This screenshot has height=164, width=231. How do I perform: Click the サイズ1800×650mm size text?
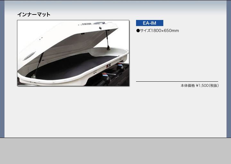click(158, 31)
